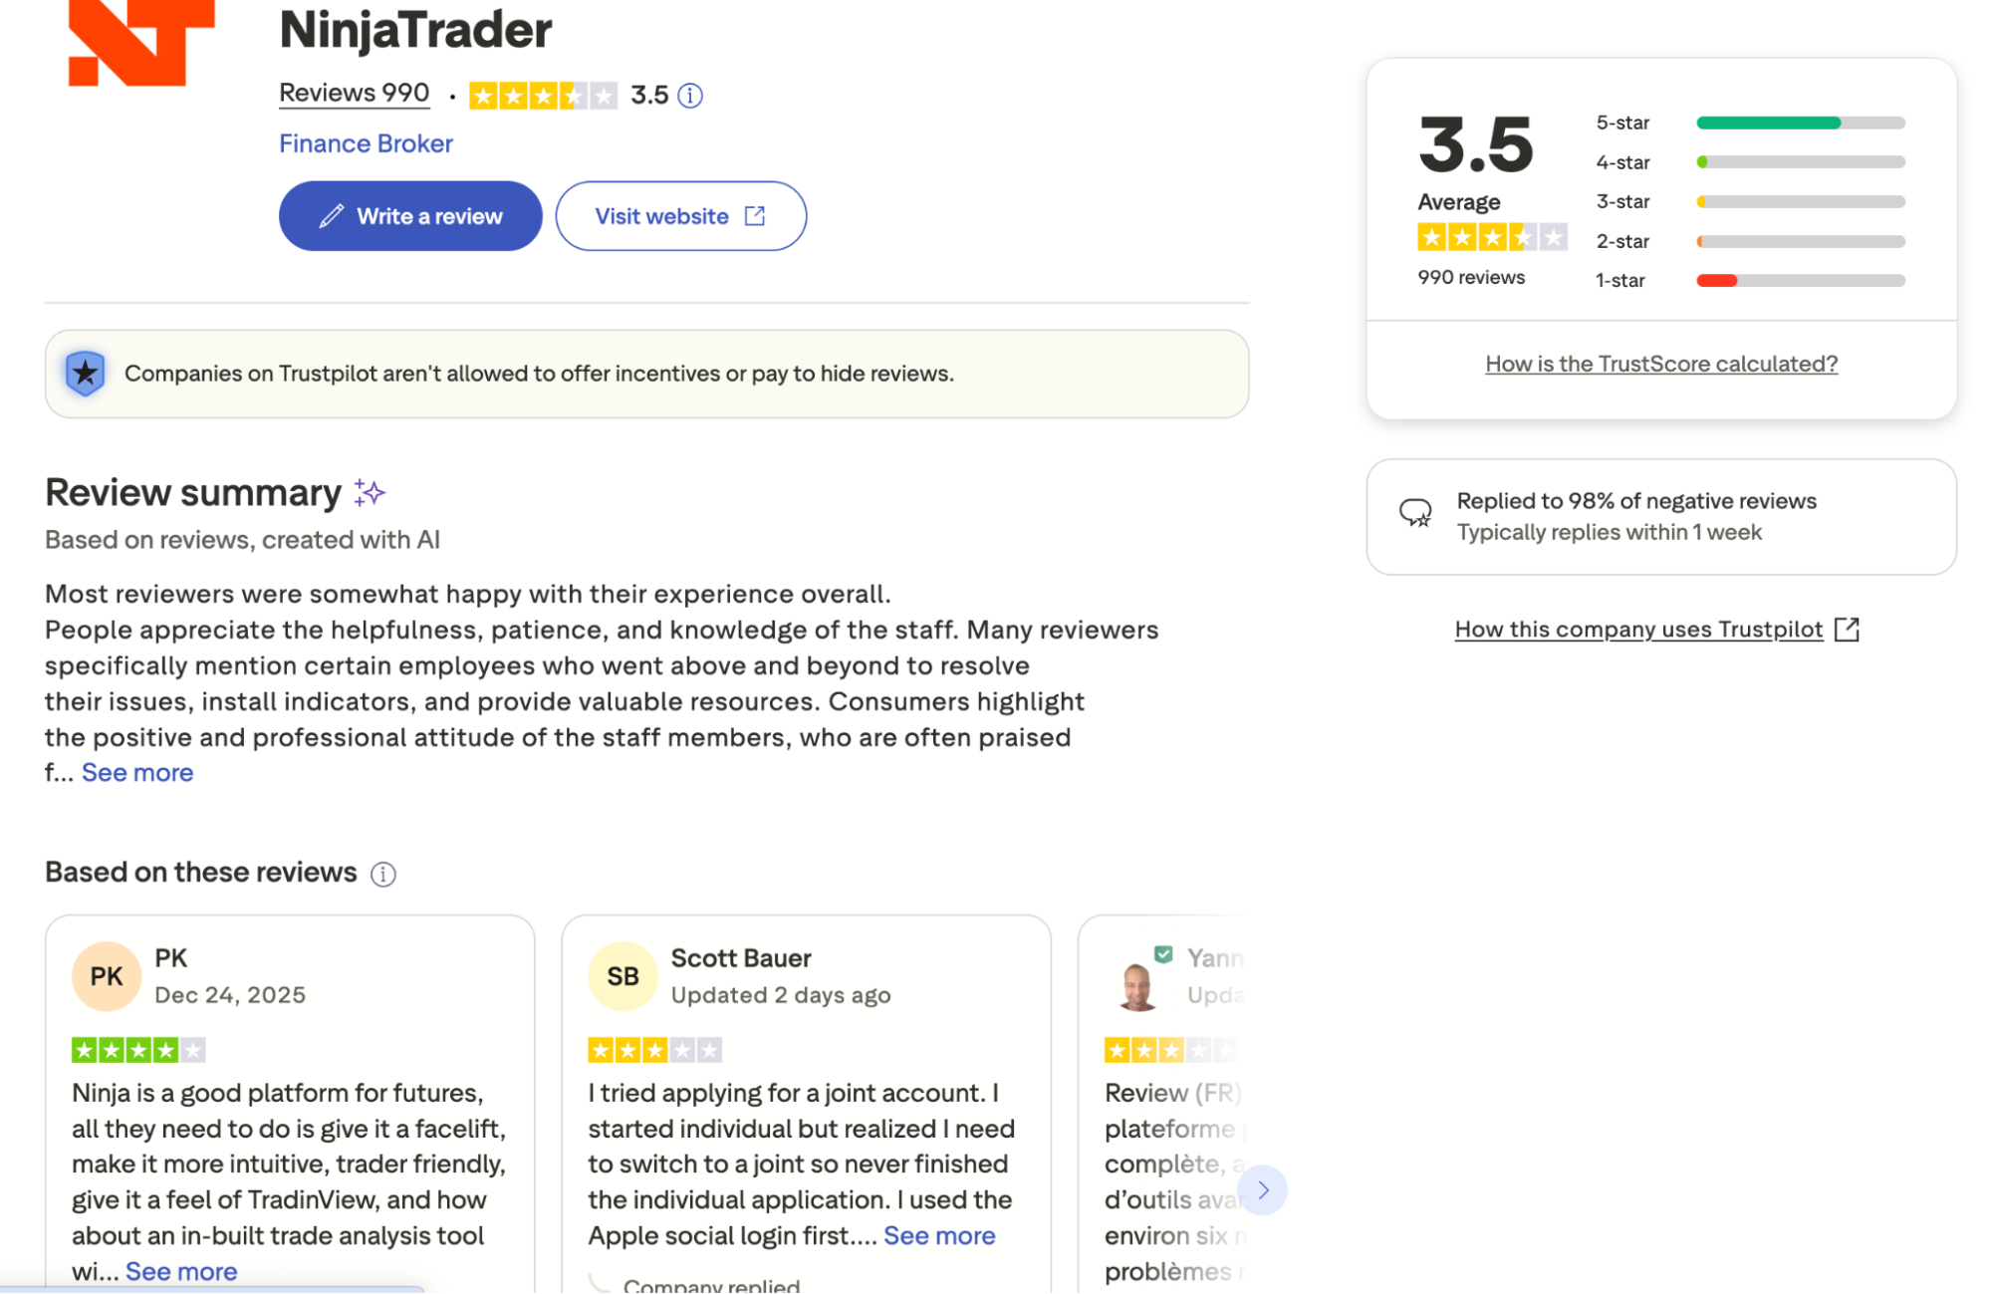Image resolution: width=1991 pixels, height=1294 pixels.
Task: Open the Finance Broker category link
Action: (x=365, y=143)
